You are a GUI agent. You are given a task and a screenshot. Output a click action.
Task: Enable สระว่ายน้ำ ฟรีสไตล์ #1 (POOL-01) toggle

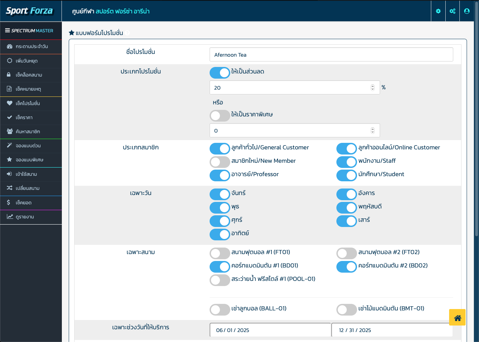click(x=220, y=280)
